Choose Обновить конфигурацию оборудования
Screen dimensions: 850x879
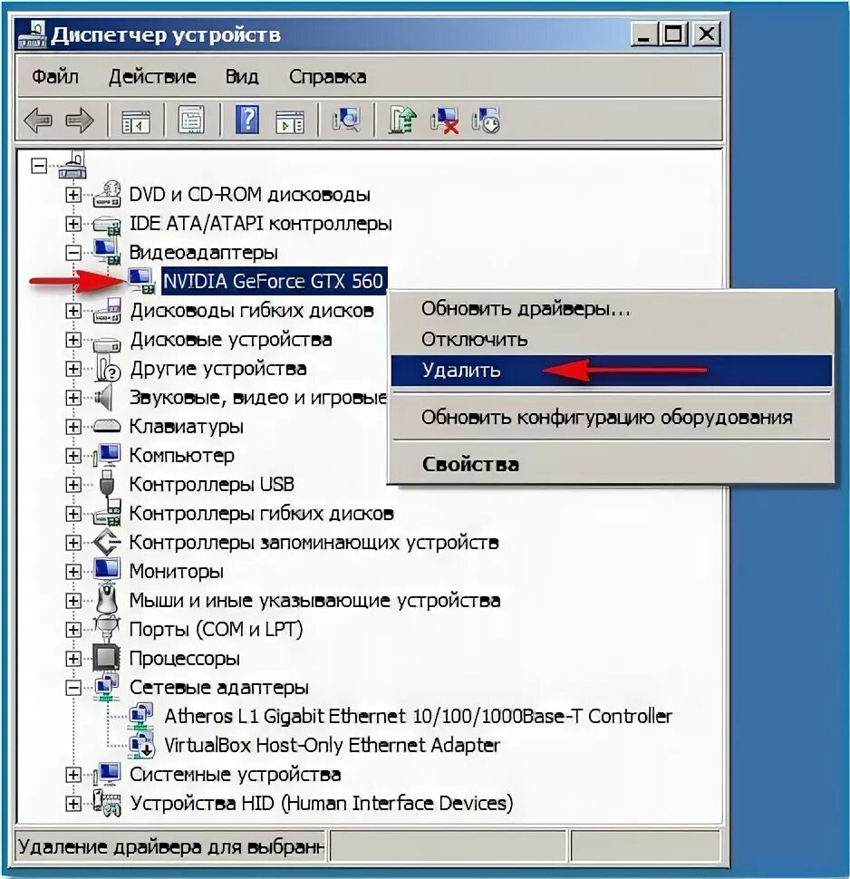point(611,417)
